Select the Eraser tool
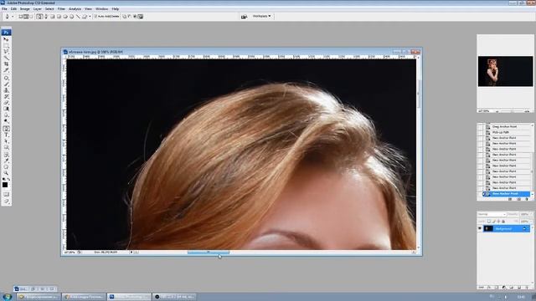Screen dimensions: 536x301 [x=6, y=103]
